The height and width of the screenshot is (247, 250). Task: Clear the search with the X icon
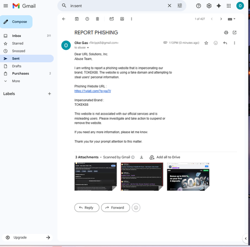click(x=169, y=5)
